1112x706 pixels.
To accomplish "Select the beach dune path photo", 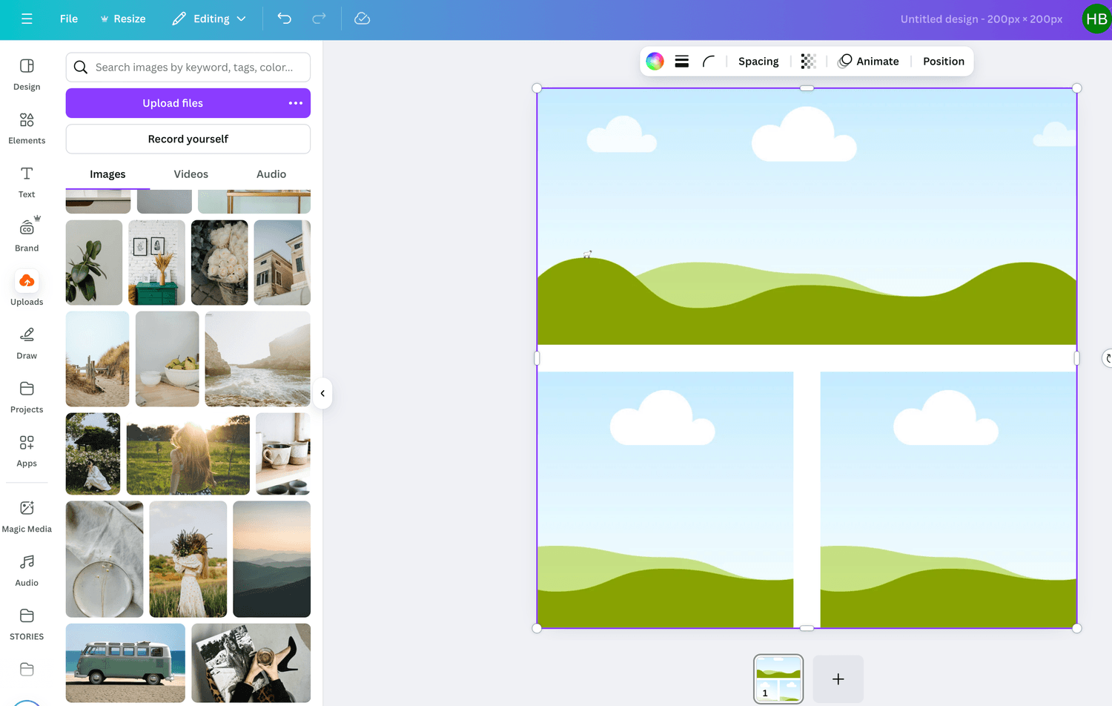I will pos(98,359).
